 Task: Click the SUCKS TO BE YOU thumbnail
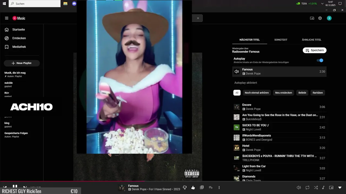(x=237, y=127)
